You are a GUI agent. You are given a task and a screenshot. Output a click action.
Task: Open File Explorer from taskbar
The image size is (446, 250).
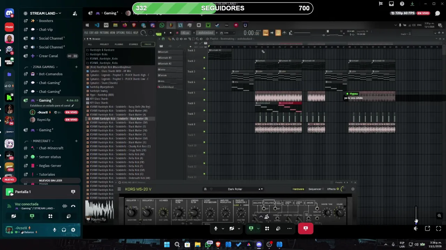(x=198, y=244)
